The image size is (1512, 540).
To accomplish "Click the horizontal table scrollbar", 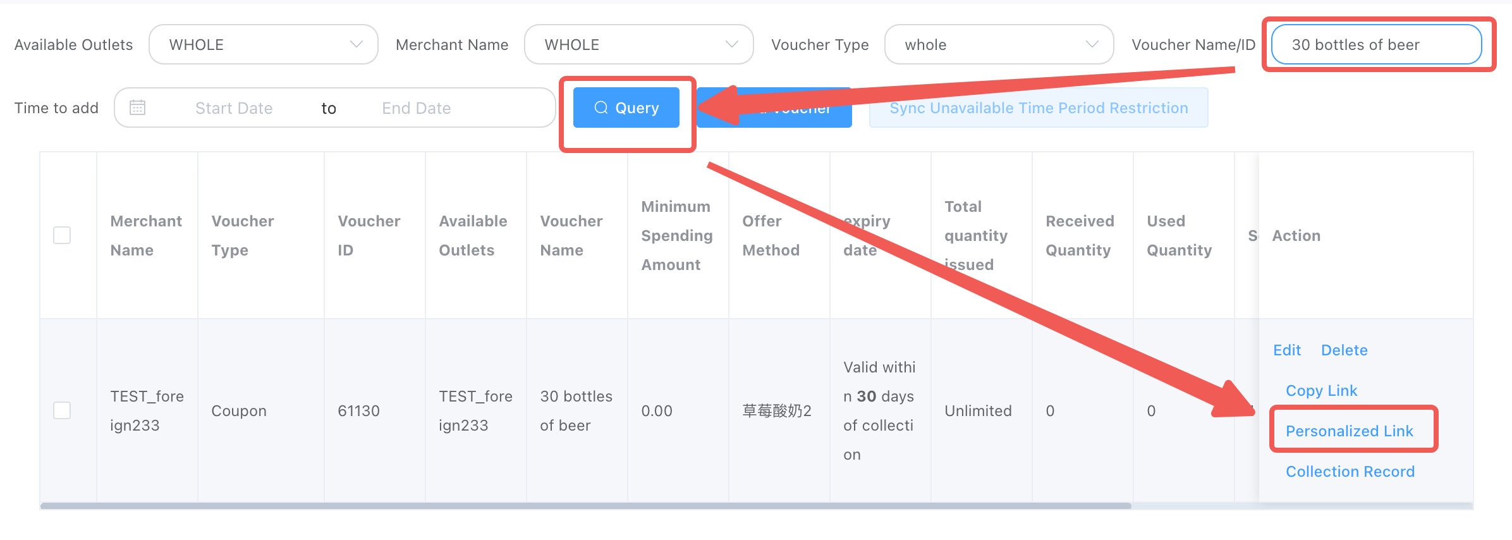I will pyautogui.click(x=585, y=506).
